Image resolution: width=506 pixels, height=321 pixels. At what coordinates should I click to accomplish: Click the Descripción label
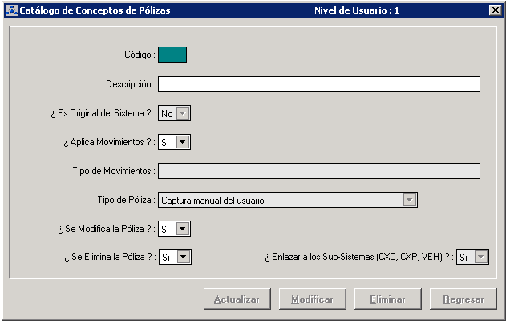(130, 84)
